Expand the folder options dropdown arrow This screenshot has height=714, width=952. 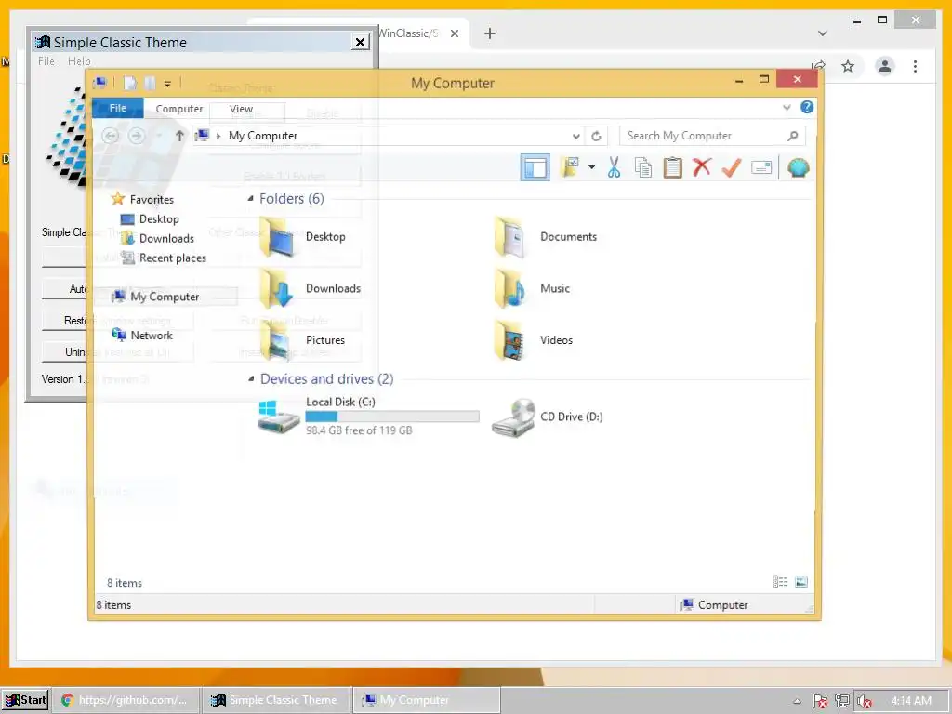click(x=591, y=167)
